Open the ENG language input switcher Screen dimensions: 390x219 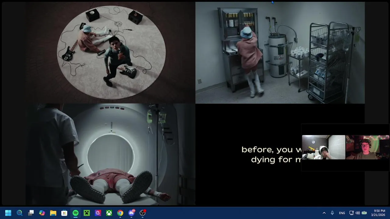tap(342, 213)
